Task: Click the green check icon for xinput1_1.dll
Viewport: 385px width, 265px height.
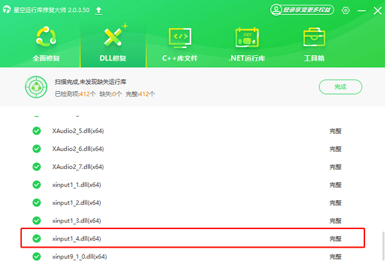Action: click(x=37, y=184)
